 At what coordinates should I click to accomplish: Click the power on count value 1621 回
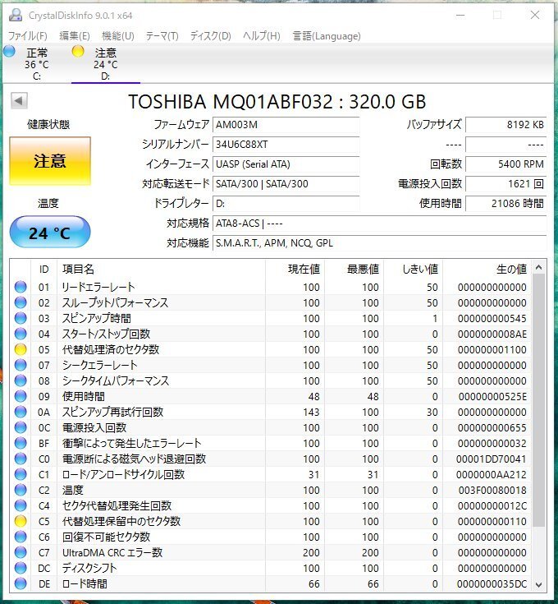click(506, 184)
